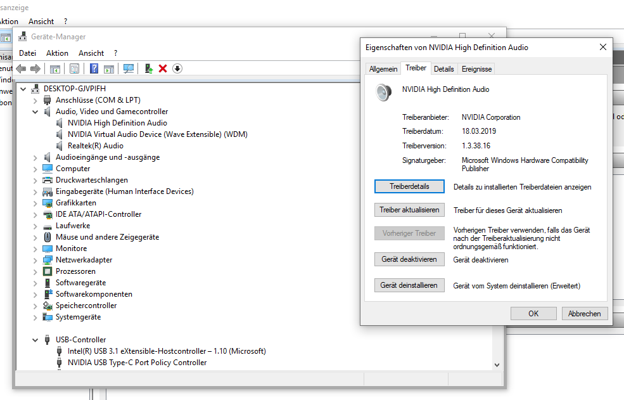Click the action pane toolbar icon
Image resolution: width=624 pixels, height=400 pixels.
(108, 68)
